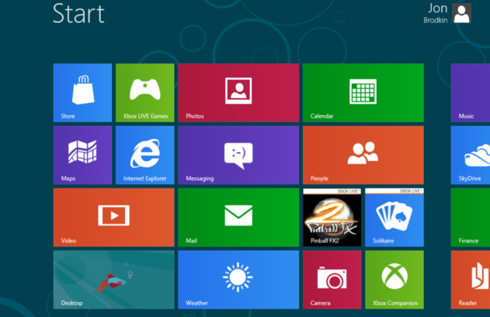The width and height of the screenshot is (490, 317).
Task: Open the Calendar app tile
Action: pos(363,93)
